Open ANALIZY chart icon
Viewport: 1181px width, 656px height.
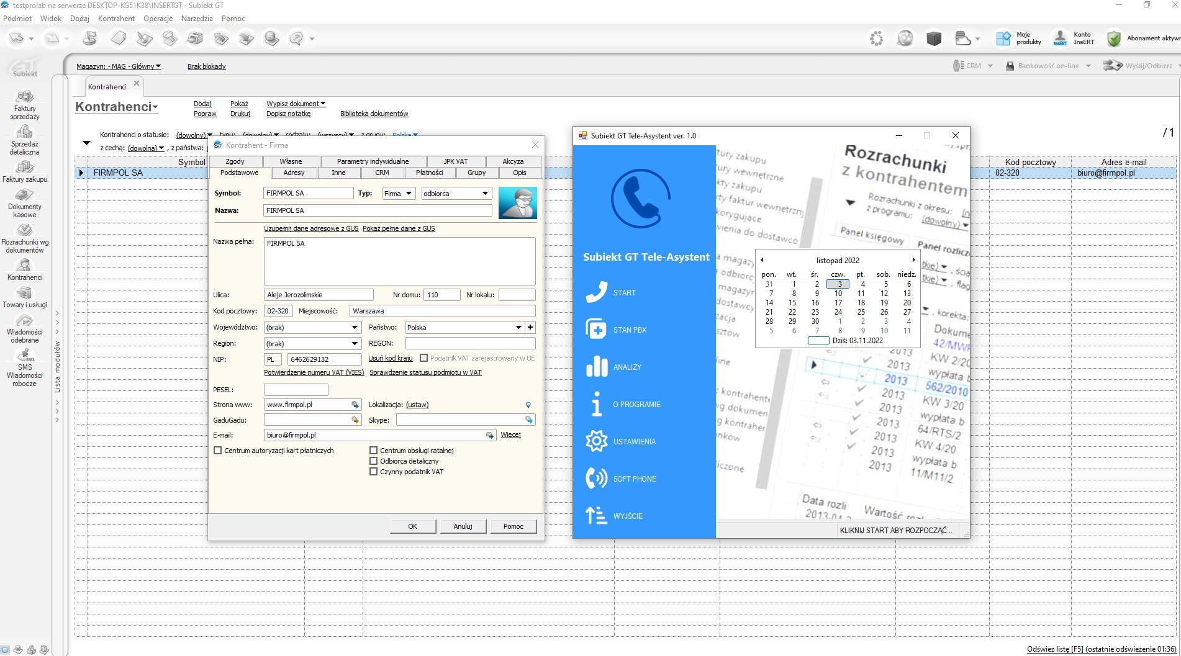(x=596, y=367)
